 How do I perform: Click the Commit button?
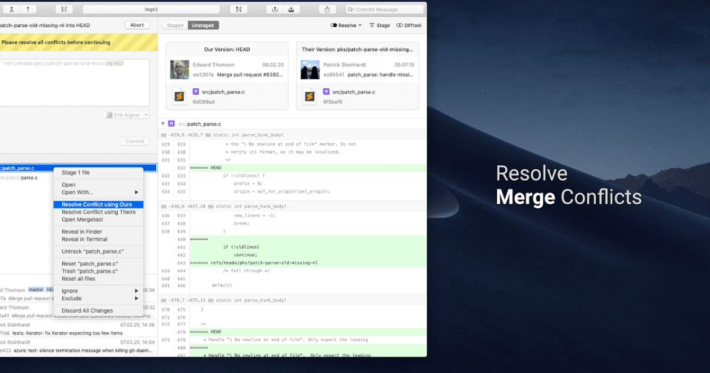tap(135, 142)
